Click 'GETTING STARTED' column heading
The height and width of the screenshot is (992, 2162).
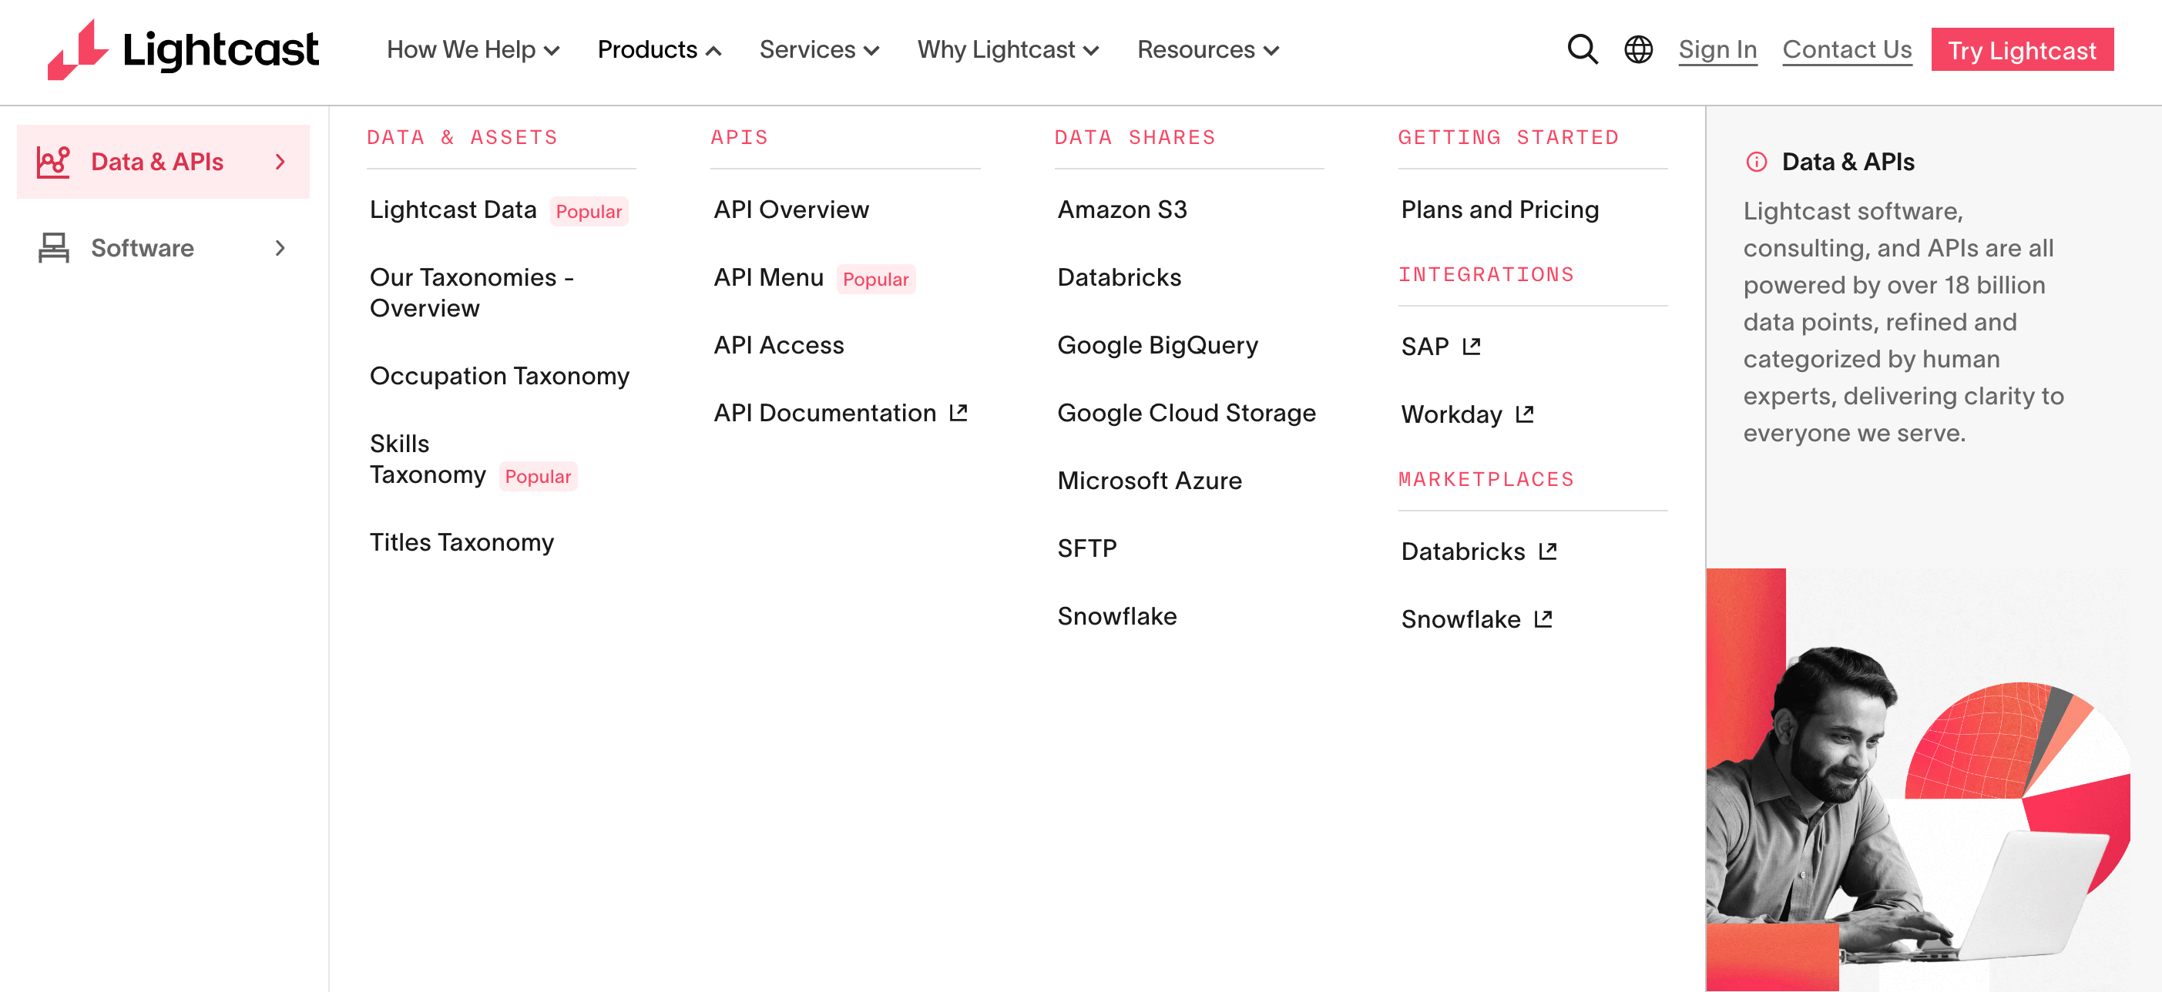click(1508, 137)
